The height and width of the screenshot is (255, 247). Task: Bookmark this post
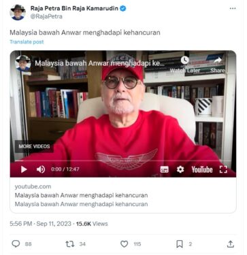(180, 244)
